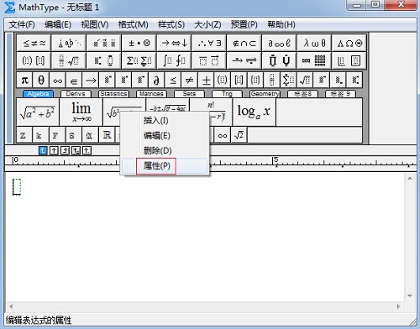This screenshot has width=420, height=329.
Task: Insert the lim x→∞ expression
Action: pos(81,112)
